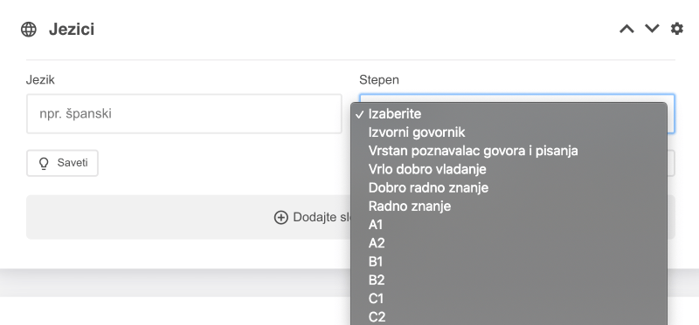The width and height of the screenshot is (699, 325).
Task: Select Vrlo dobro vladanje option
Action: click(509, 169)
